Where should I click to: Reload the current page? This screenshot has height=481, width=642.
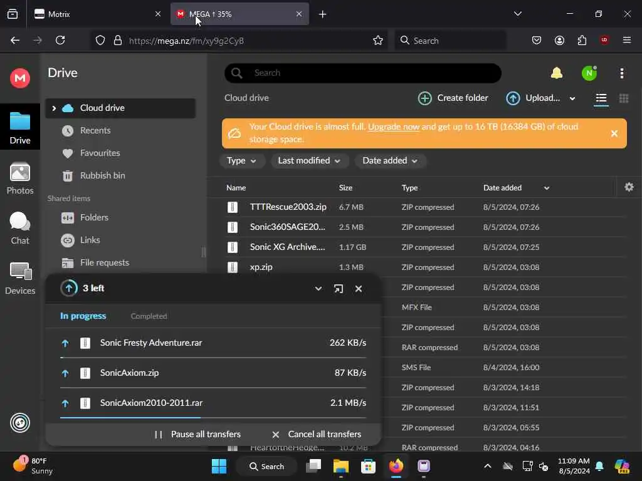click(60, 40)
